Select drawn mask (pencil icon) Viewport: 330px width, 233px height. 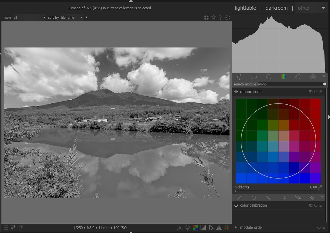(x=268, y=198)
